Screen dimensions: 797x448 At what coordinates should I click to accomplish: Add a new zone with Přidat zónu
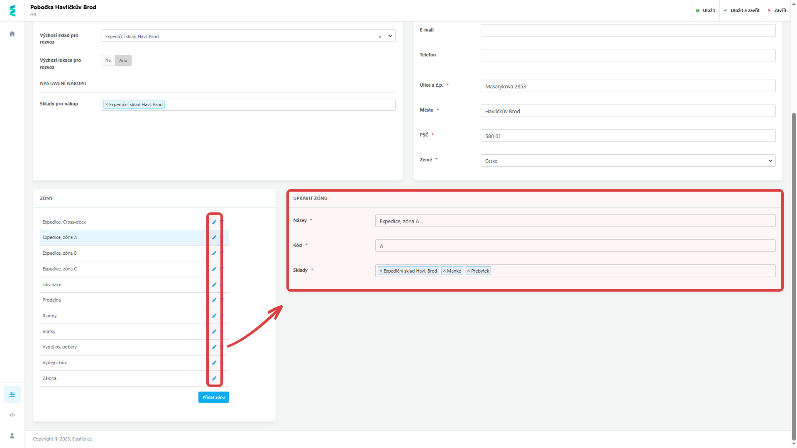pyautogui.click(x=214, y=397)
